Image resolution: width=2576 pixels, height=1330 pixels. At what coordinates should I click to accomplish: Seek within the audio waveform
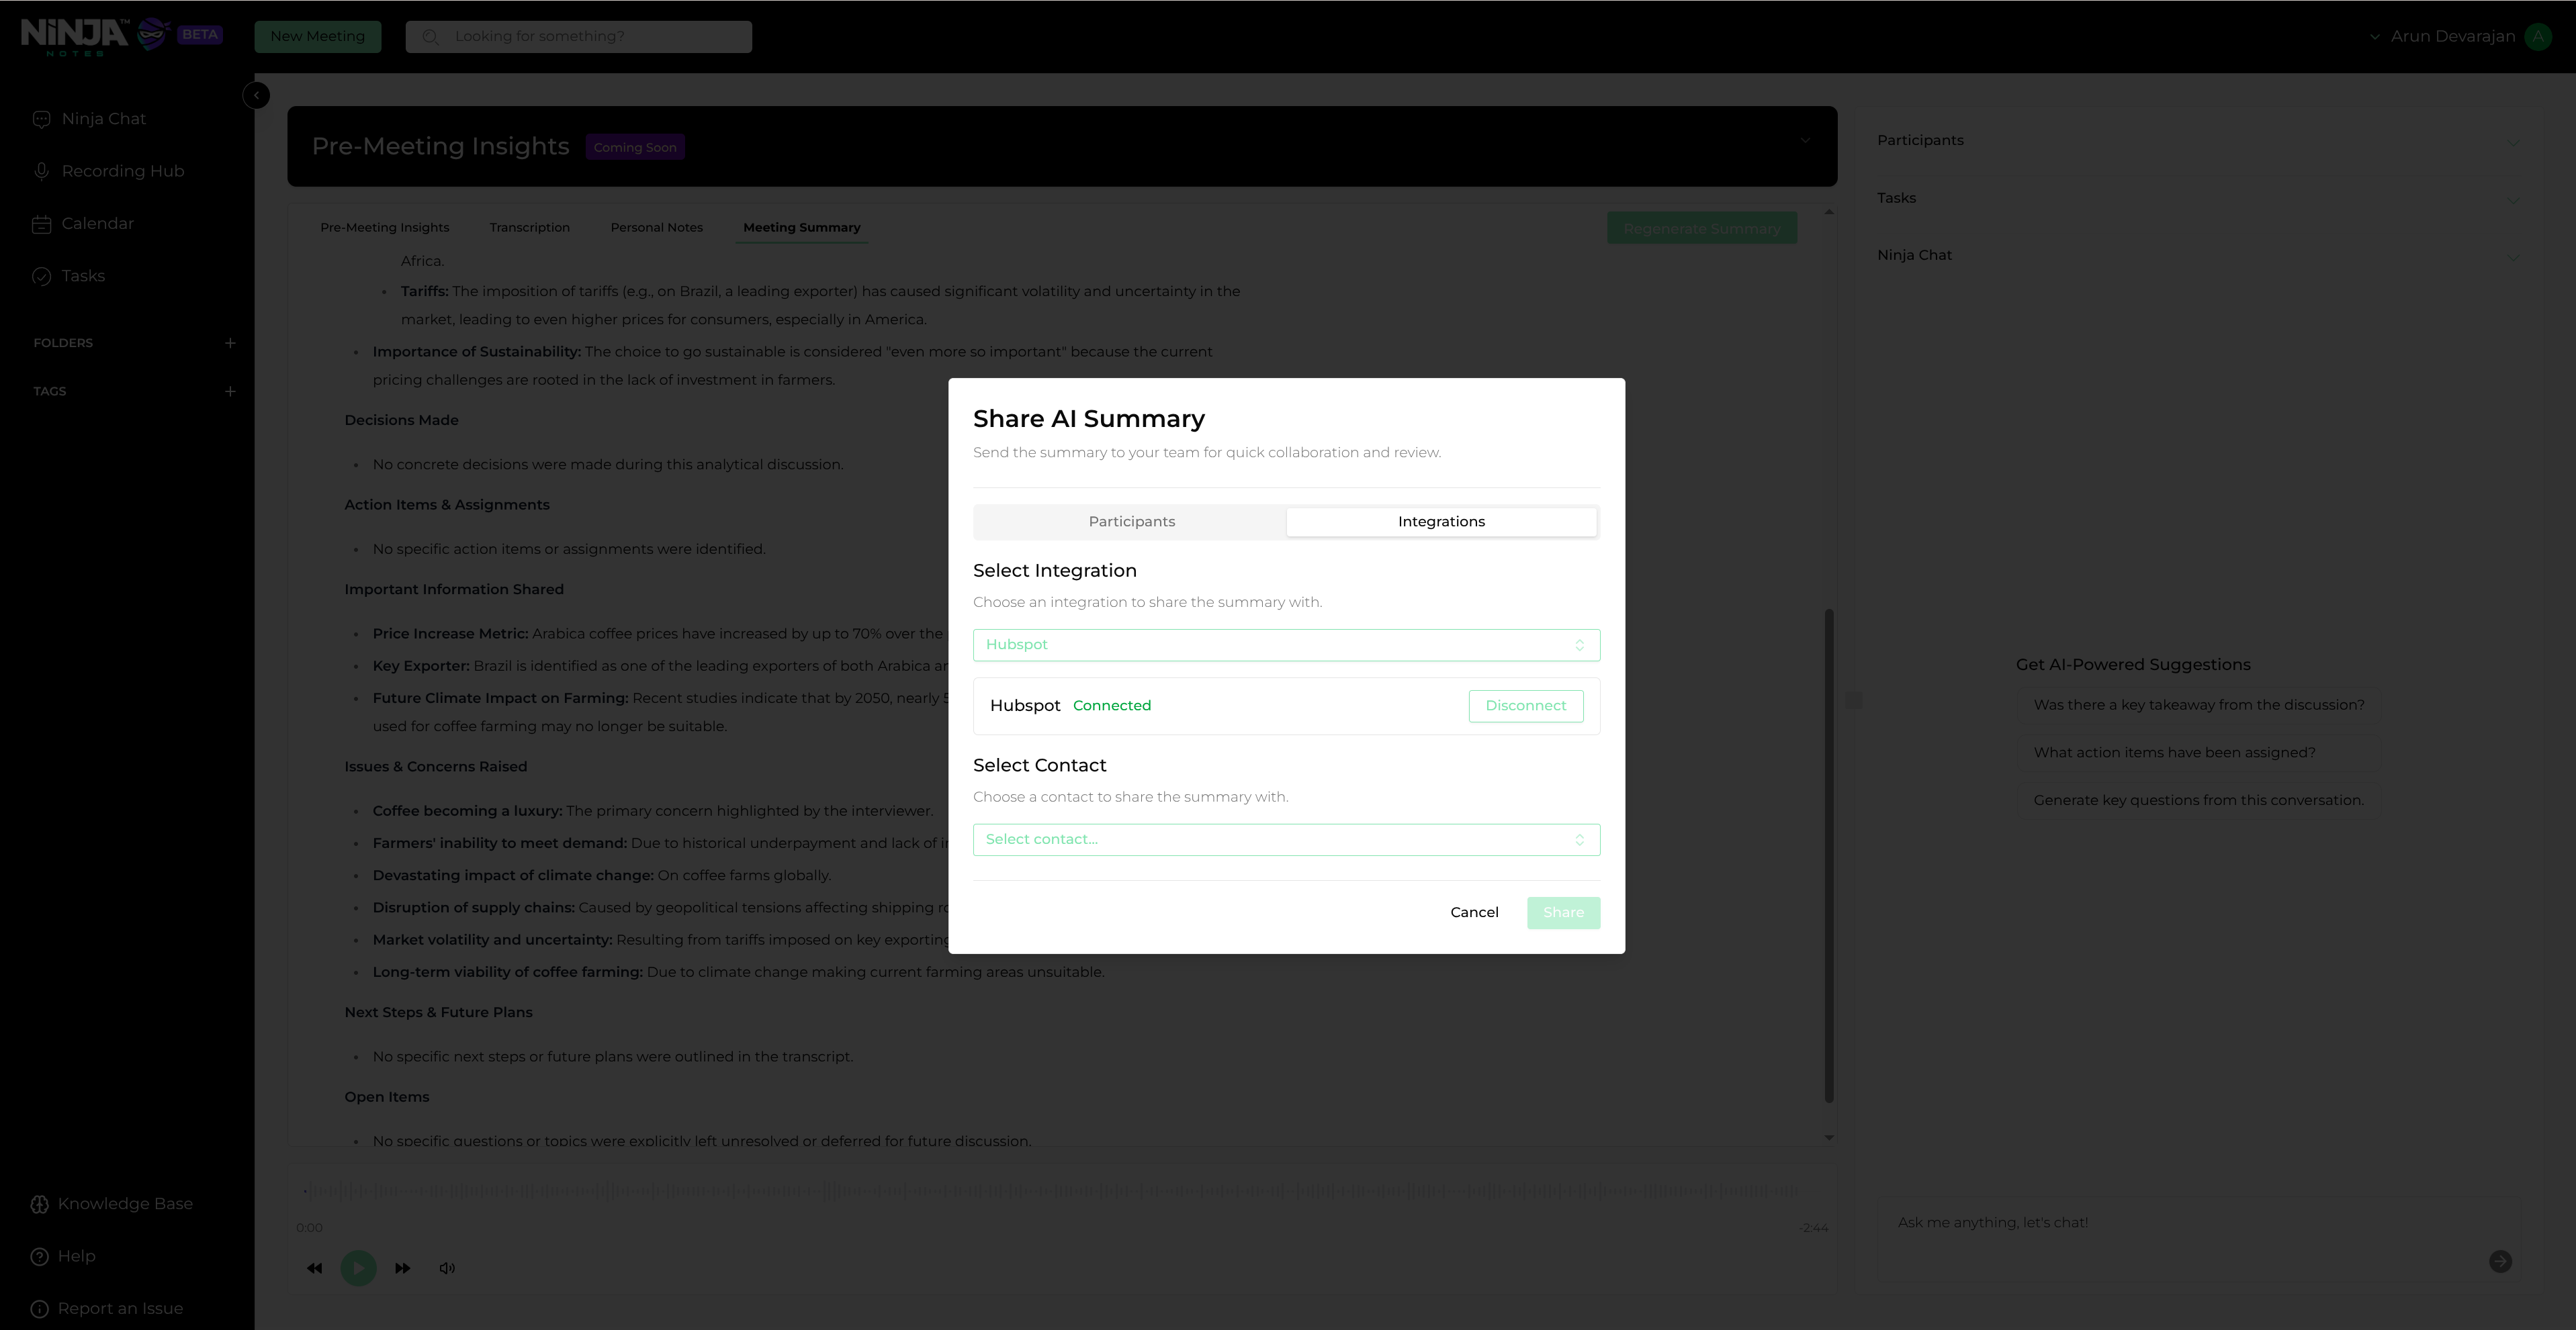[1052, 1191]
